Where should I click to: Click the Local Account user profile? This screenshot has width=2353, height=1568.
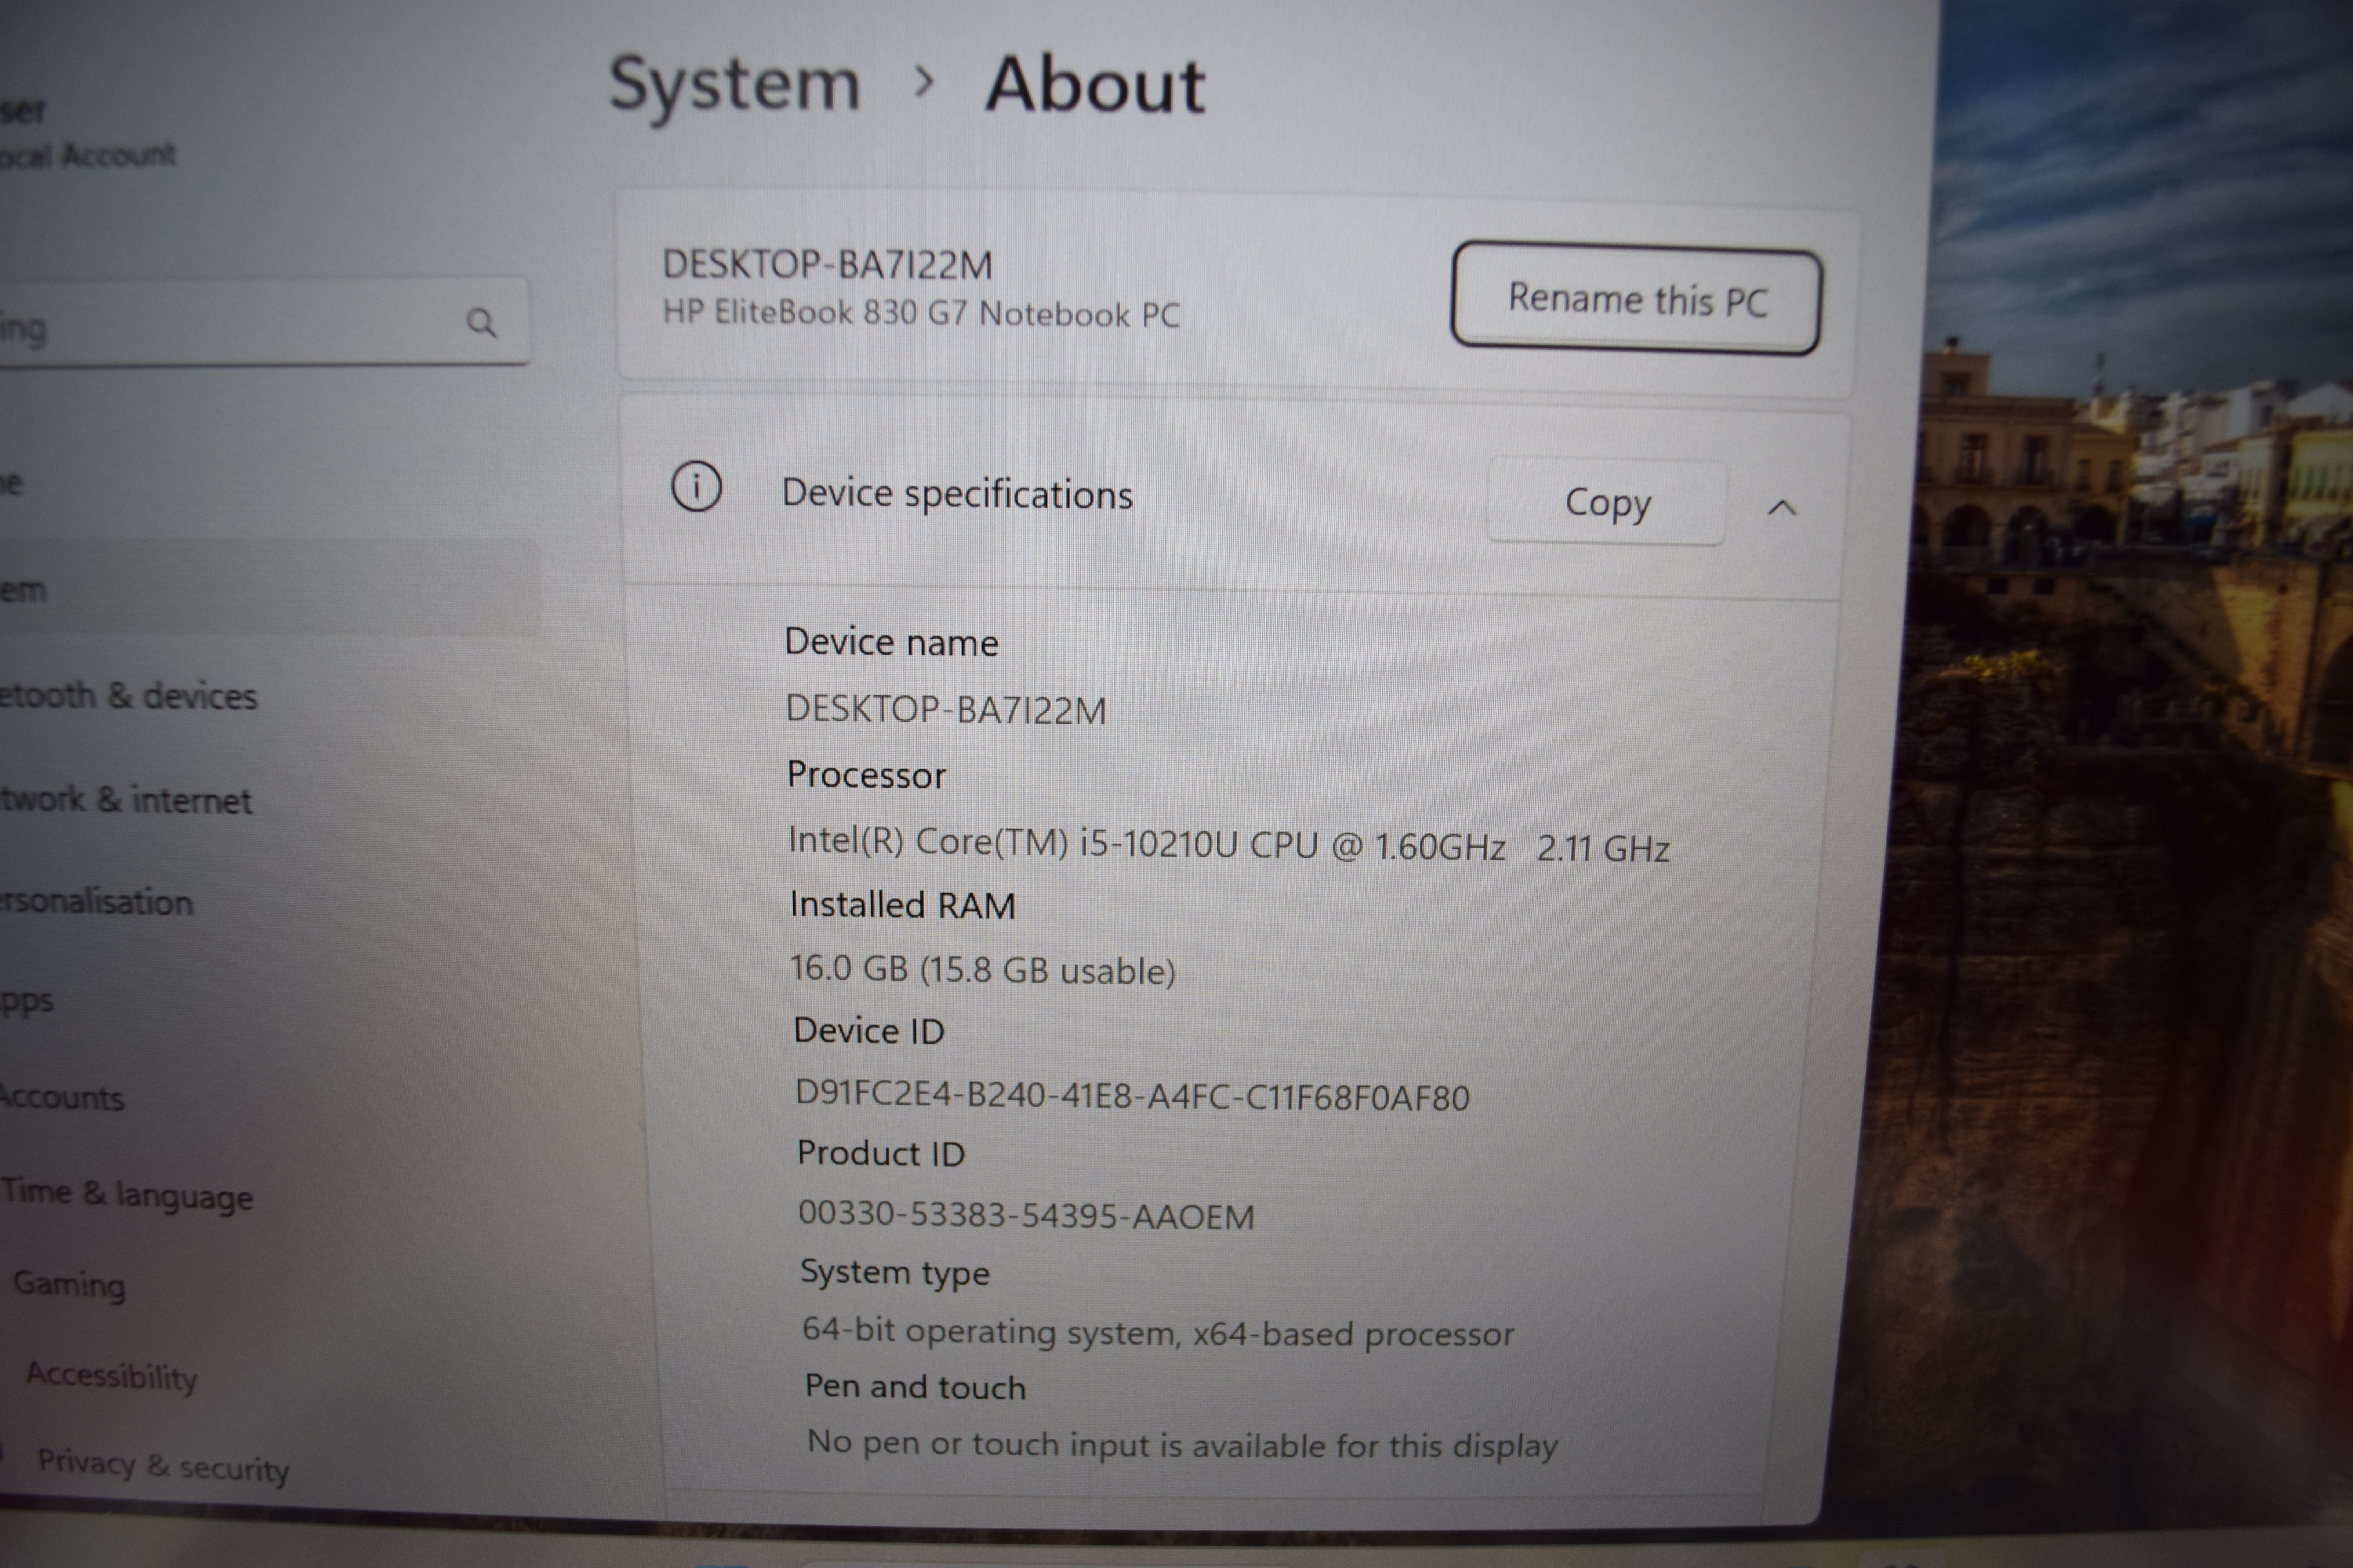[x=88, y=133]
